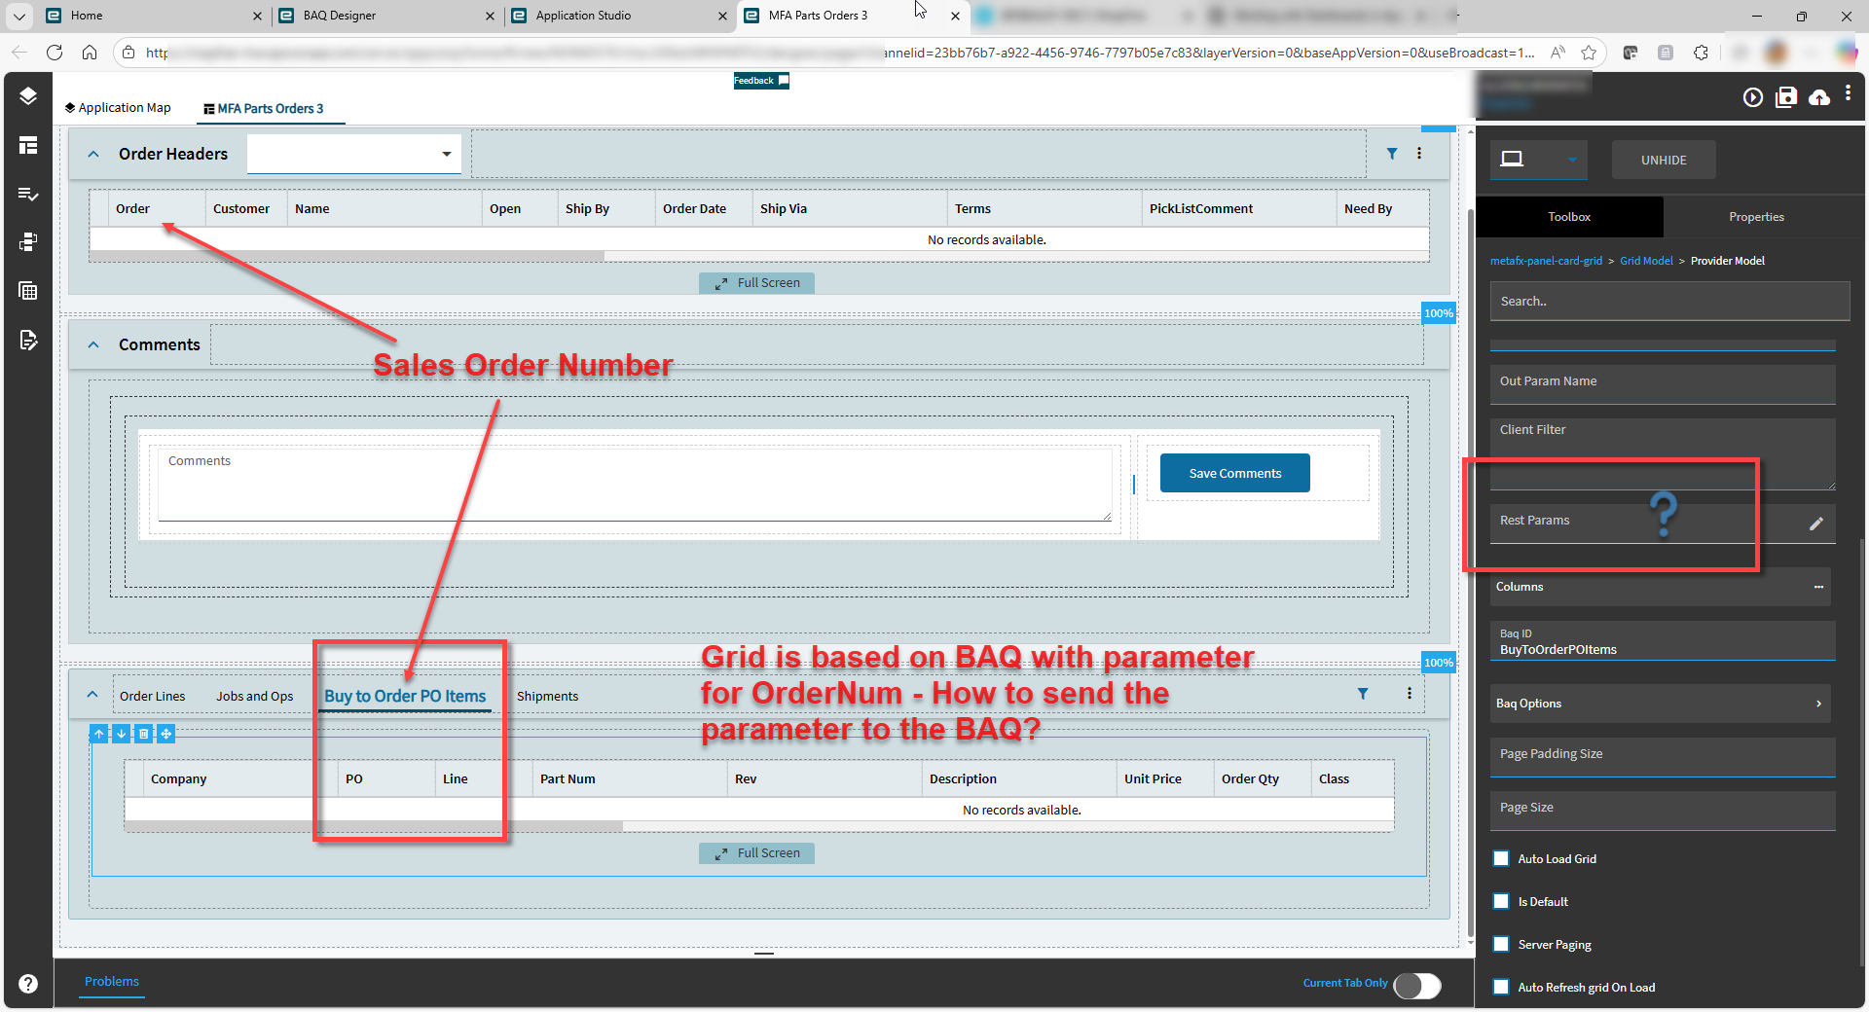Click the UNHIDE button
The image size is (1869, 1012).
(x=1664, y=160)
